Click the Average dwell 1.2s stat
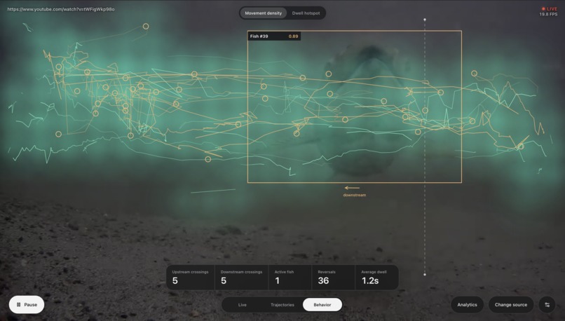565x321 pixels. (376, 278)
